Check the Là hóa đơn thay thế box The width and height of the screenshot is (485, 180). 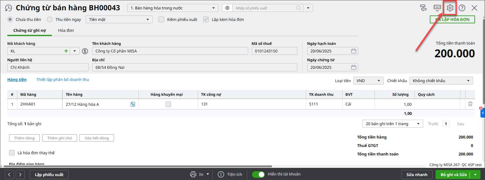12,153
